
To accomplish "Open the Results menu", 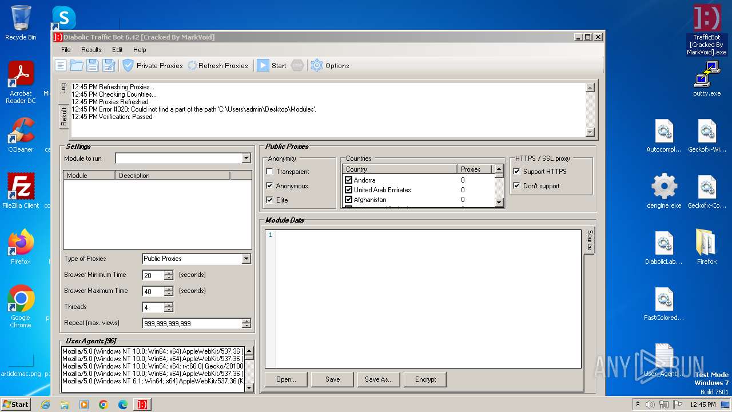I will 91,50.
